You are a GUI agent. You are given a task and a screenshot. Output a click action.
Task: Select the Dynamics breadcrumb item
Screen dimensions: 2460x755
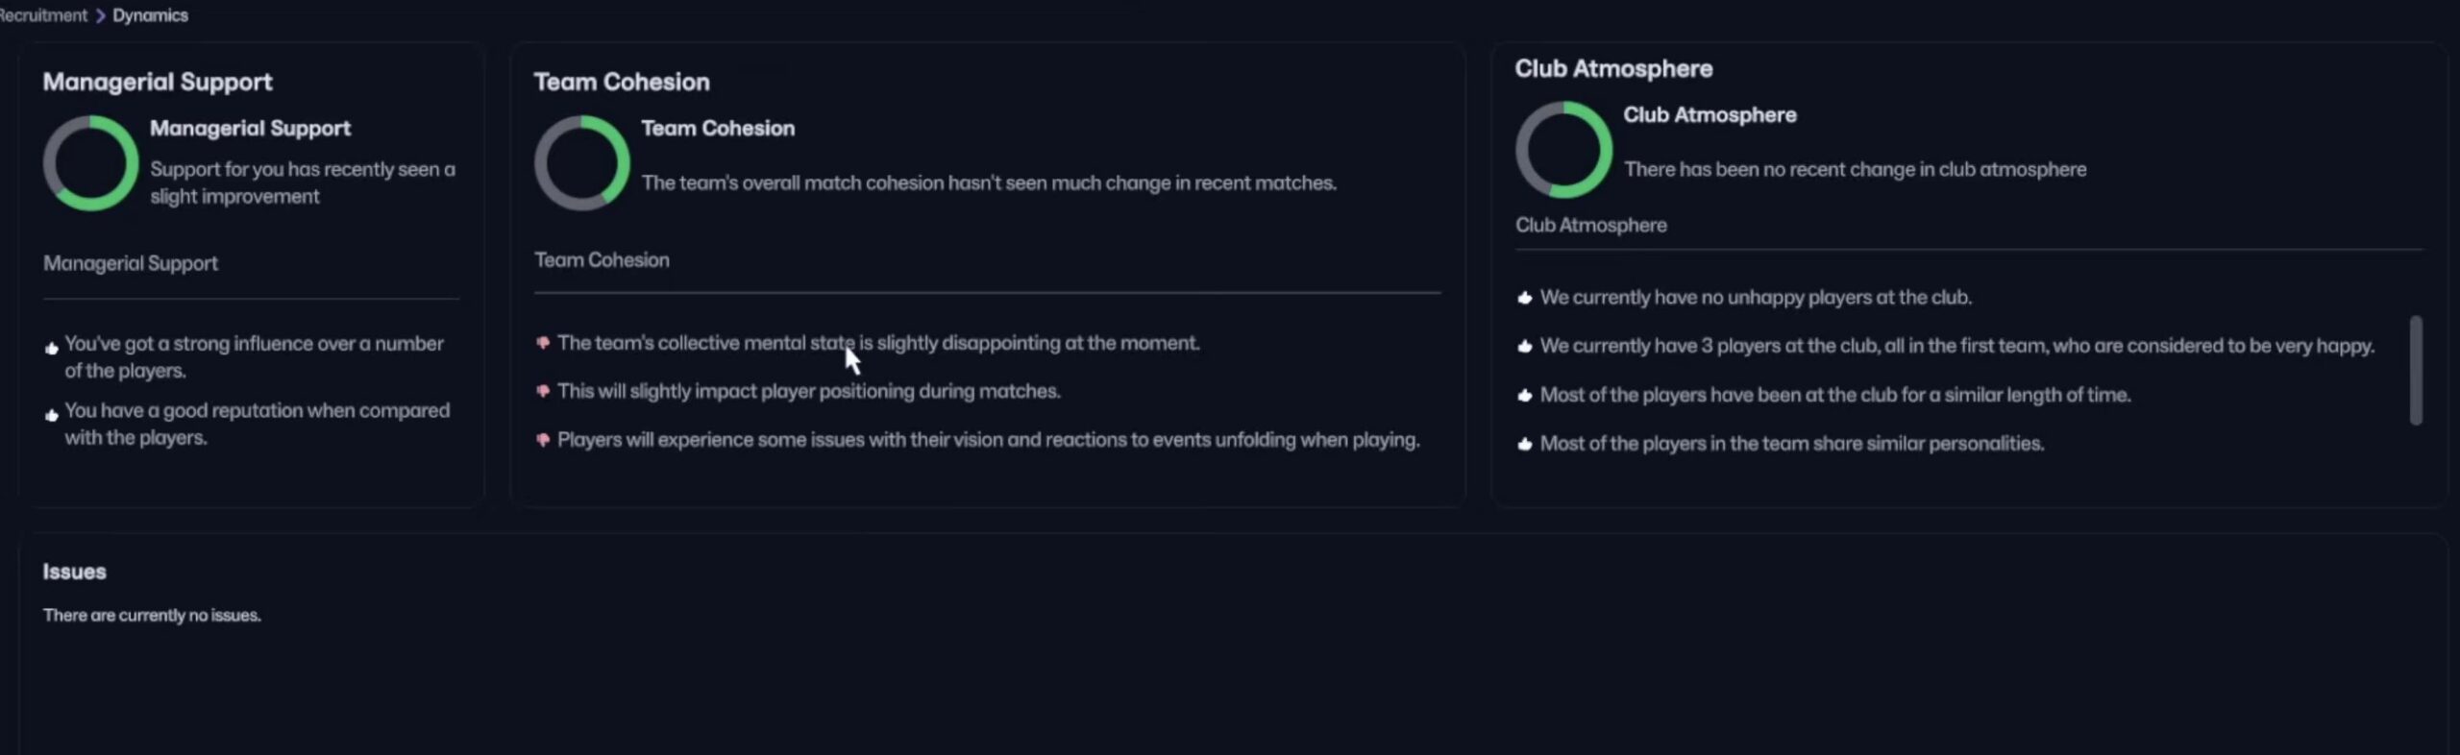[x=149, y=14]
